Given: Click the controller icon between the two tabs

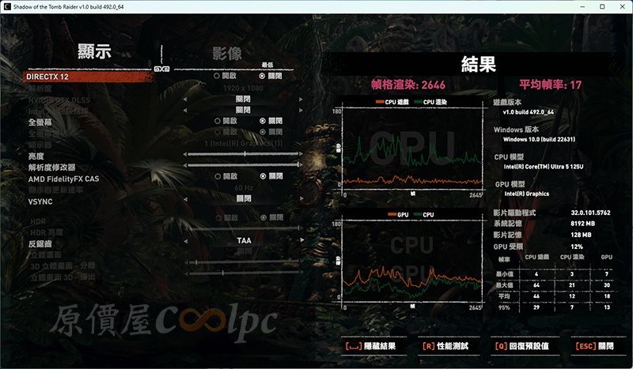Looking at the screenshot, I should tap(162, 69).
